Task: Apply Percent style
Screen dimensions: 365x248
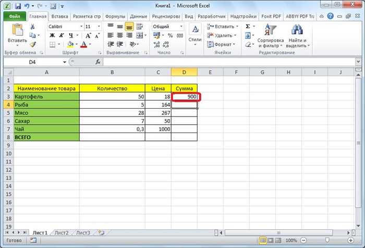Action: (x=170, y=35)
